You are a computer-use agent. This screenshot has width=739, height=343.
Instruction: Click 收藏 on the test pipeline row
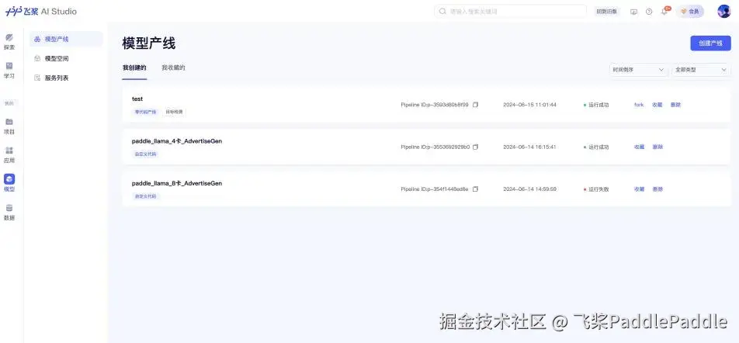click(x=657, y=105)
